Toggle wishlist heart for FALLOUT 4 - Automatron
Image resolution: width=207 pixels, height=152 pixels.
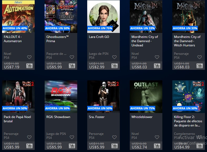(x=29, y=57)
